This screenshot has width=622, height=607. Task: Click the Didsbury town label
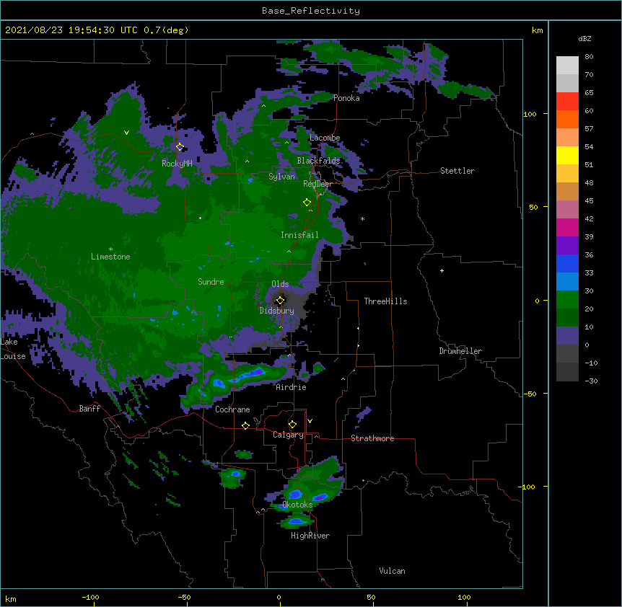coord(276,311)
